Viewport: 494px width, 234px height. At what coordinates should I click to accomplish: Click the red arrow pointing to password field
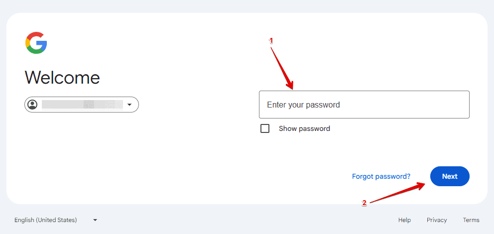pos(282,67)
